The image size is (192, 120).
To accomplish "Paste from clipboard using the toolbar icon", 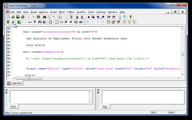I will pyautogui.click(x=38, y=17).
